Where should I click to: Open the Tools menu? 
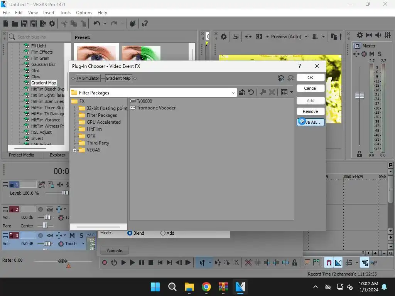tap(65, 13)
